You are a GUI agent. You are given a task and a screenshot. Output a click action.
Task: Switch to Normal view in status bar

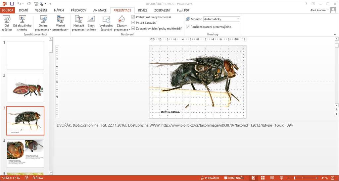254,178
